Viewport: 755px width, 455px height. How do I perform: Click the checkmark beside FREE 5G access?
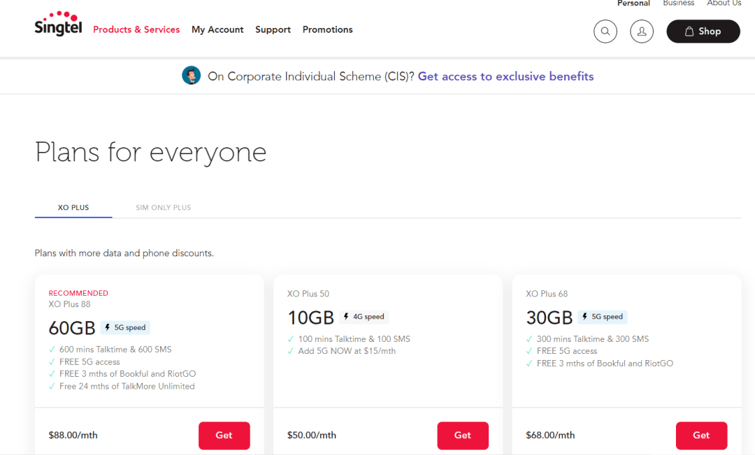click(x=51, y=361)
